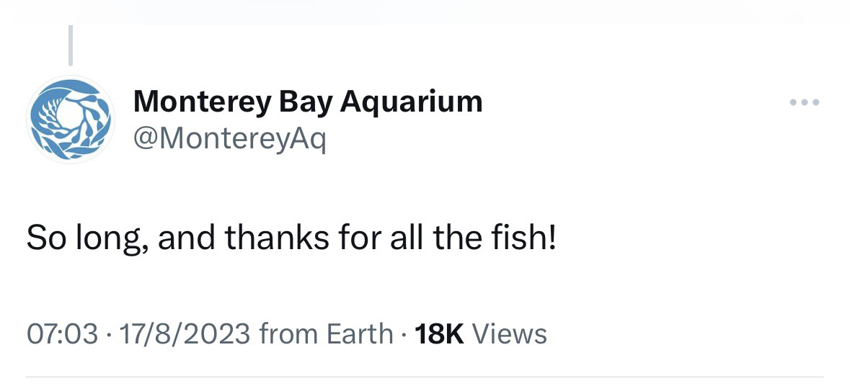
Task: Click the "from Earth" location label
Action: (324, 333)
